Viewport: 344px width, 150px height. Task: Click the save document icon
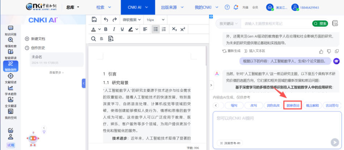pos(94,20)
